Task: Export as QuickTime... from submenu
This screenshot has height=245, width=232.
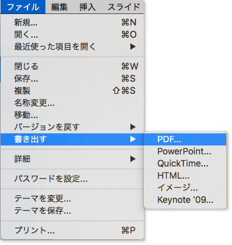Action: pyautogui.click(x=185, y=163)
